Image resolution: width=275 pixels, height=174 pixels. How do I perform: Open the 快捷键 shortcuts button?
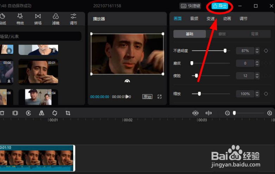pos(190,6)
